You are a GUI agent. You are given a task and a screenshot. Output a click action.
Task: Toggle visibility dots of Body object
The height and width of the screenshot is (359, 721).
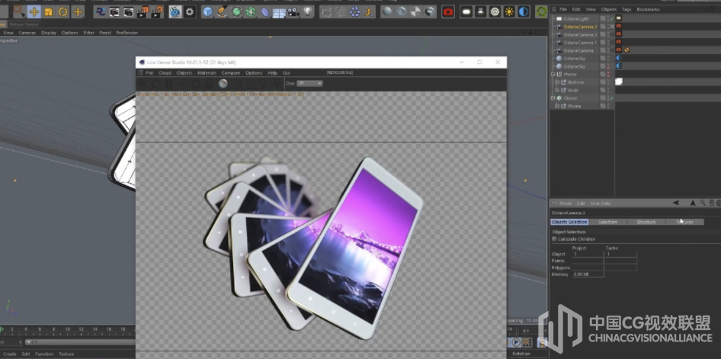[608, 90]
